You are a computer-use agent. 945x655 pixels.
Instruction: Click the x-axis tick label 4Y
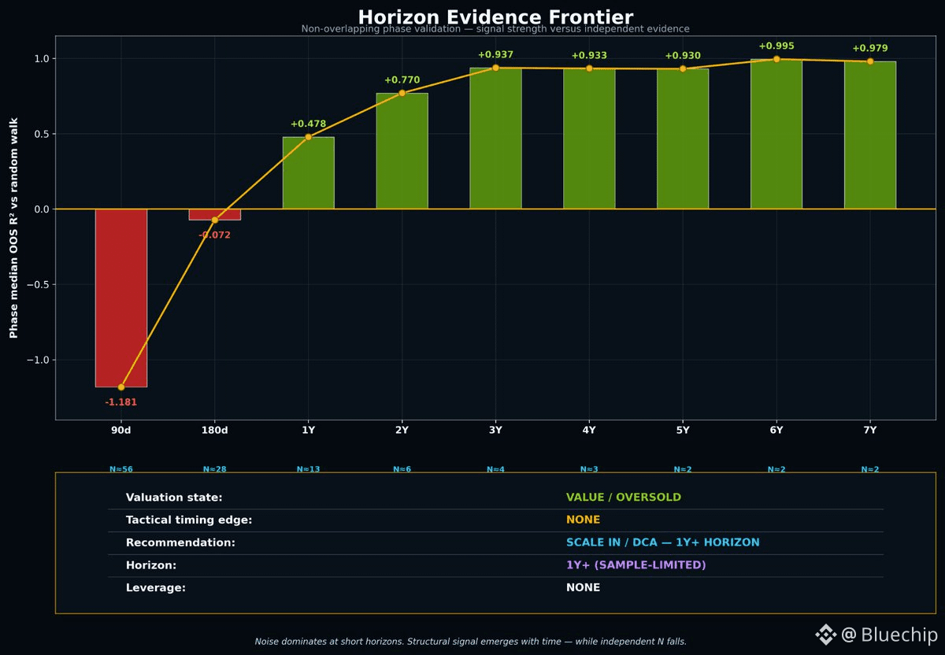(589, 431)
